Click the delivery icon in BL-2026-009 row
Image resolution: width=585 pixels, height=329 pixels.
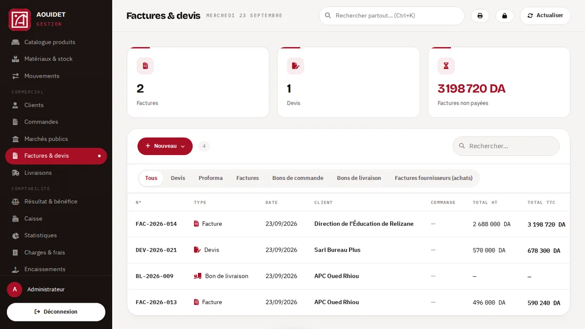[198, 276]
